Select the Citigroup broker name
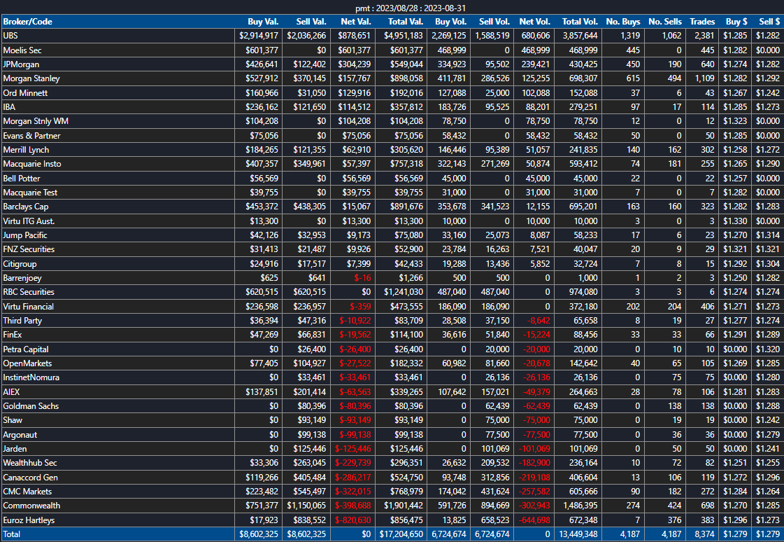Screen dimensions: 784x542 (20, 264)
